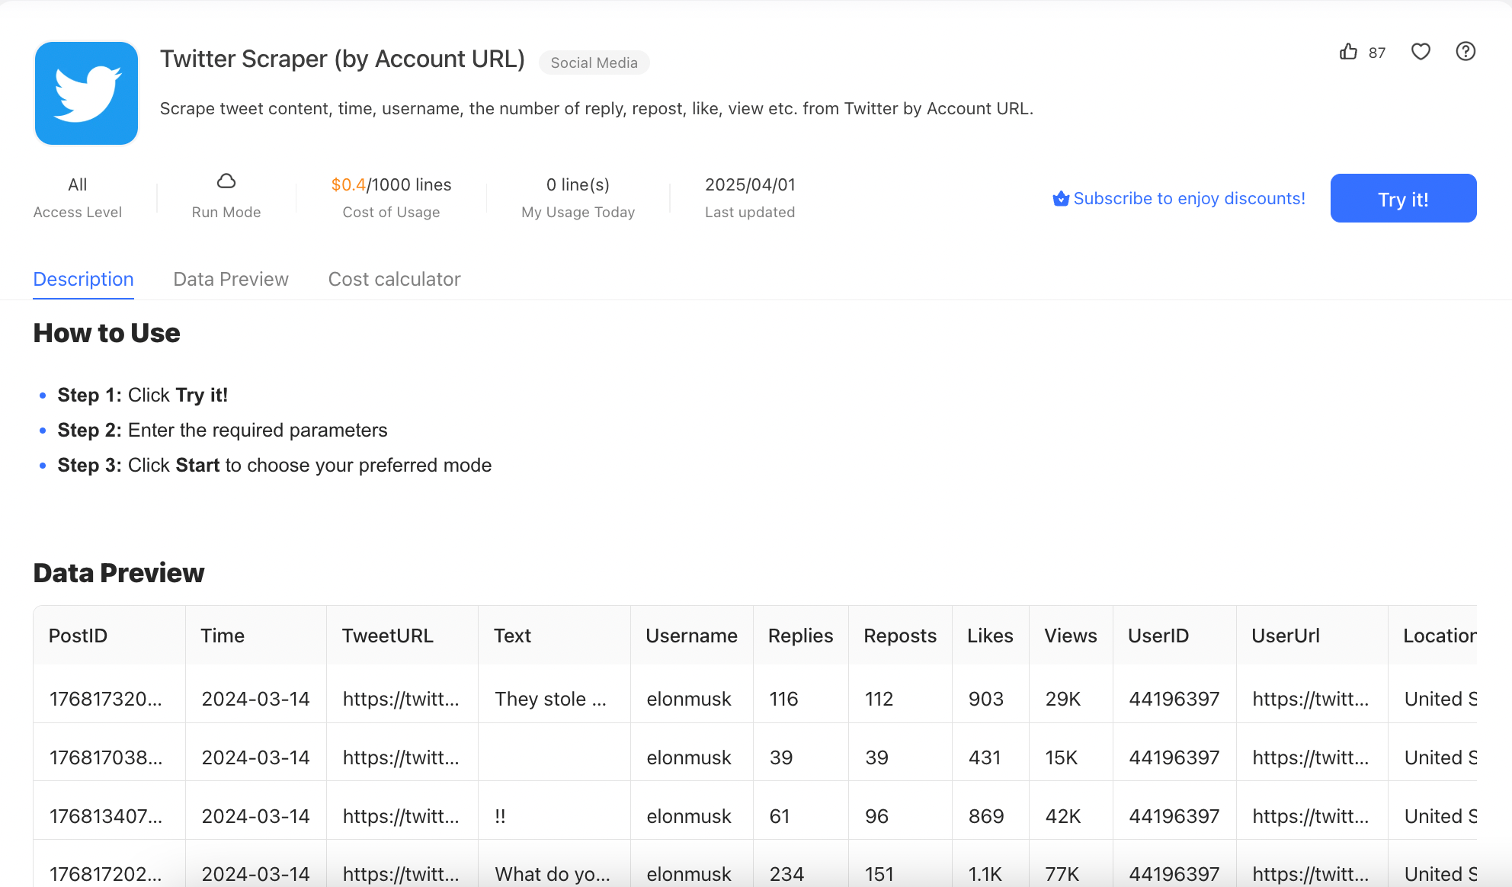The width and height of the screenshot is (1512, 887).
Task: Click the Social Media category tag
Action: click(594, 62)
